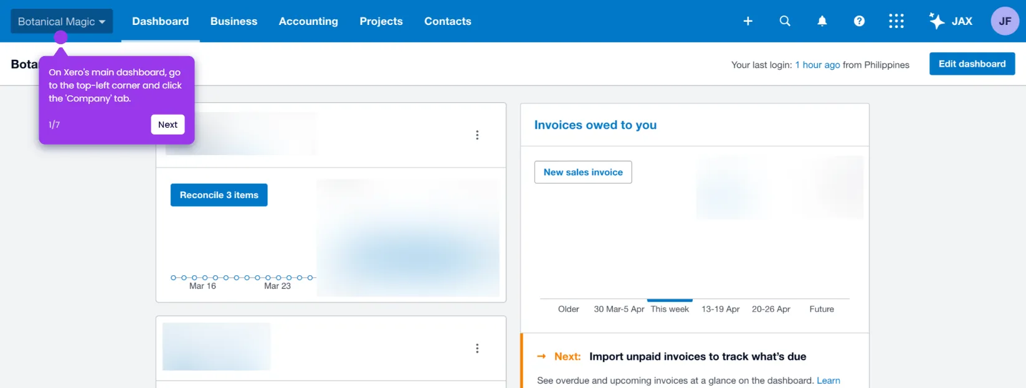Screen dimensions: 1026x388
Task: Open options menu on the bank account card
Action: [x=477, y=135]
